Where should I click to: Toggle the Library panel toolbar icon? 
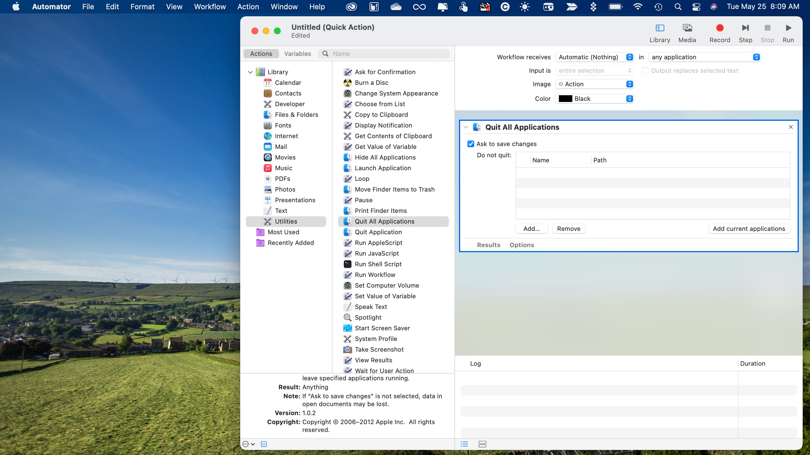click(660, 28)
